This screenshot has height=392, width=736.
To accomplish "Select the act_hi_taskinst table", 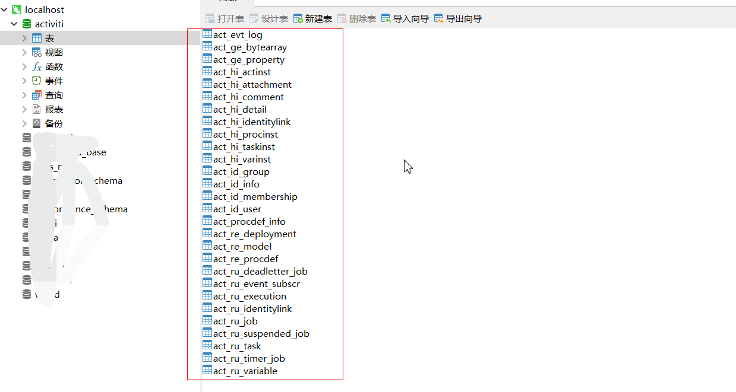I will point(244,146).
